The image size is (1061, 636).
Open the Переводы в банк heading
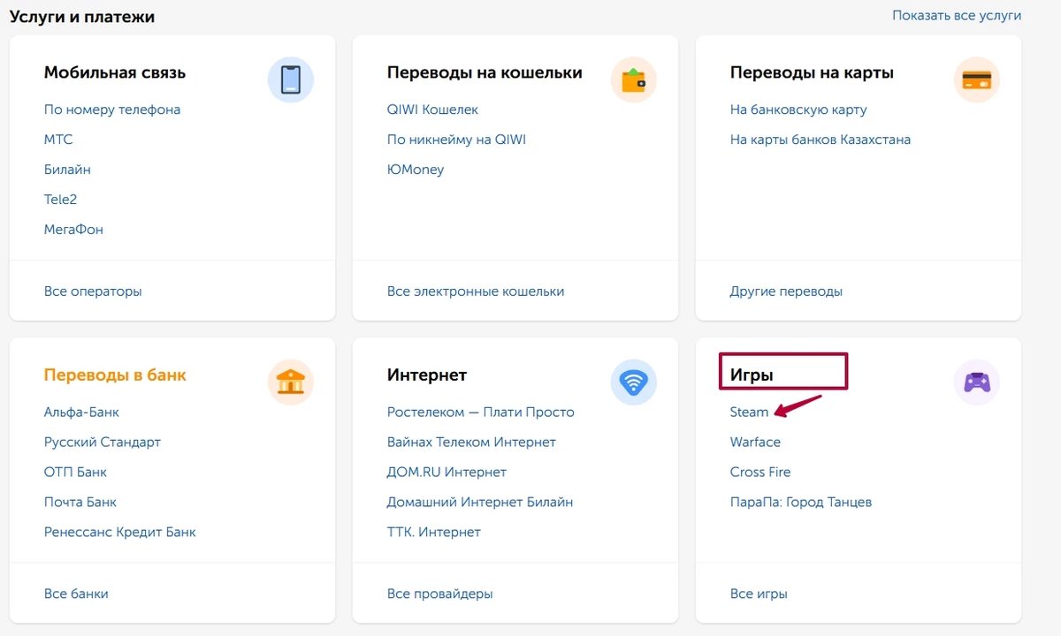pos(115,375)
